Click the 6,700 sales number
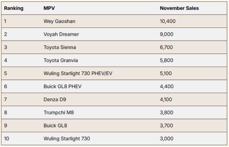This screenshot has height=147, width=229. point(166,47)
